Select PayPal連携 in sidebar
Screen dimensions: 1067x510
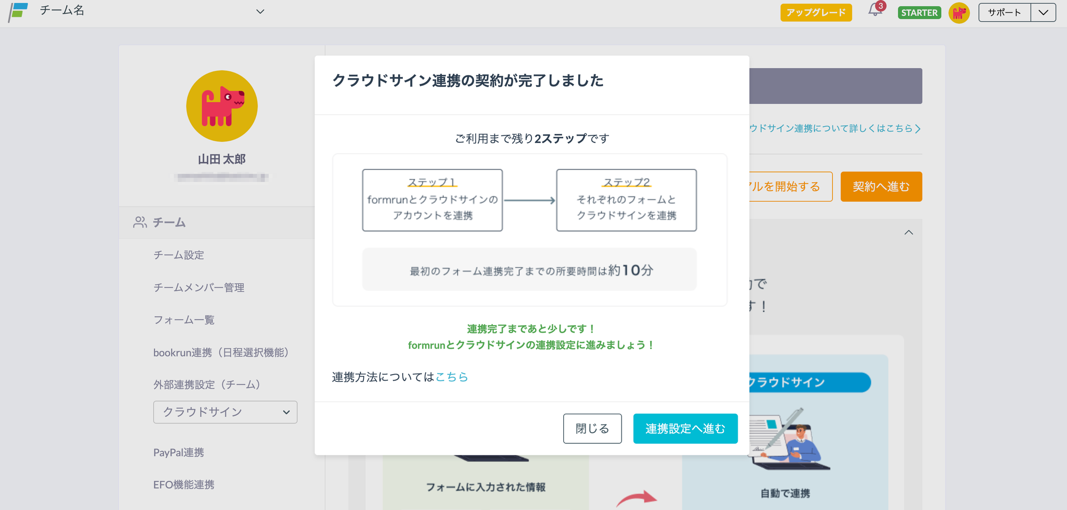coord(178,452)
